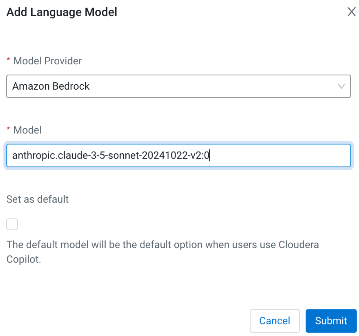The image size is (359, 336).
Task: Select the Amazon Bedrock text in dropdown
Action: point(51,86)
